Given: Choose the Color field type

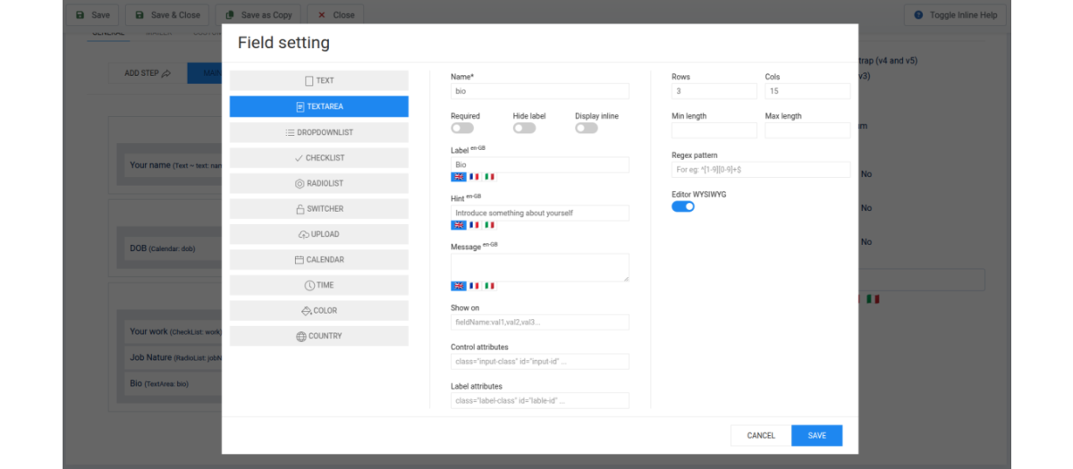Looking at the screenshot, I should (x=318, y=311).
